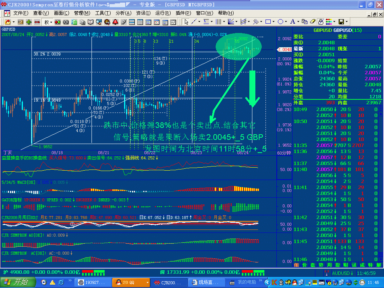
Task: Open the 工具(T) menu
Action: pos(103,13)
